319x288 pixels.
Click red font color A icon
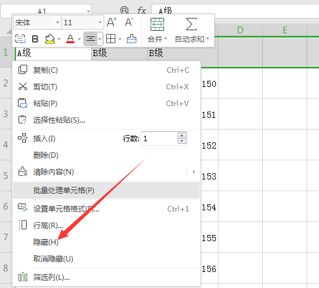[x=70, y=39]
